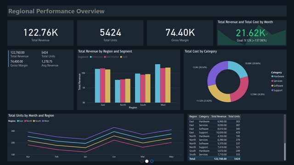
Task: Click Software in the Category legend
Action: [x=277, y=86]
